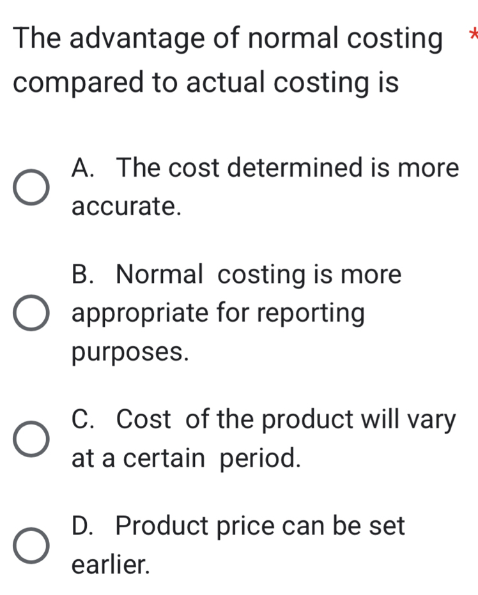Viewport: 478px width, 595px height.
Task: Click 'appropriate for reporting' text line
Action: pos(219,313)
